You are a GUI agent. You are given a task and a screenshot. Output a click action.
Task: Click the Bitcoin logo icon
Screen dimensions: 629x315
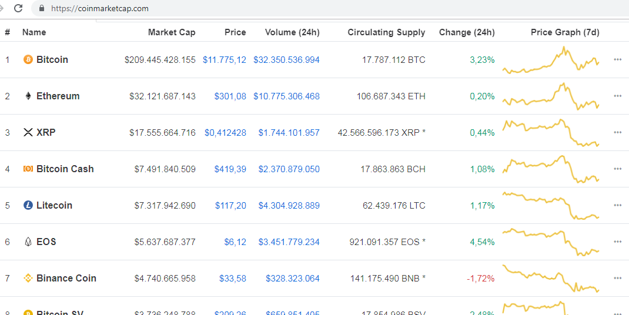click(x=28, y=60)
